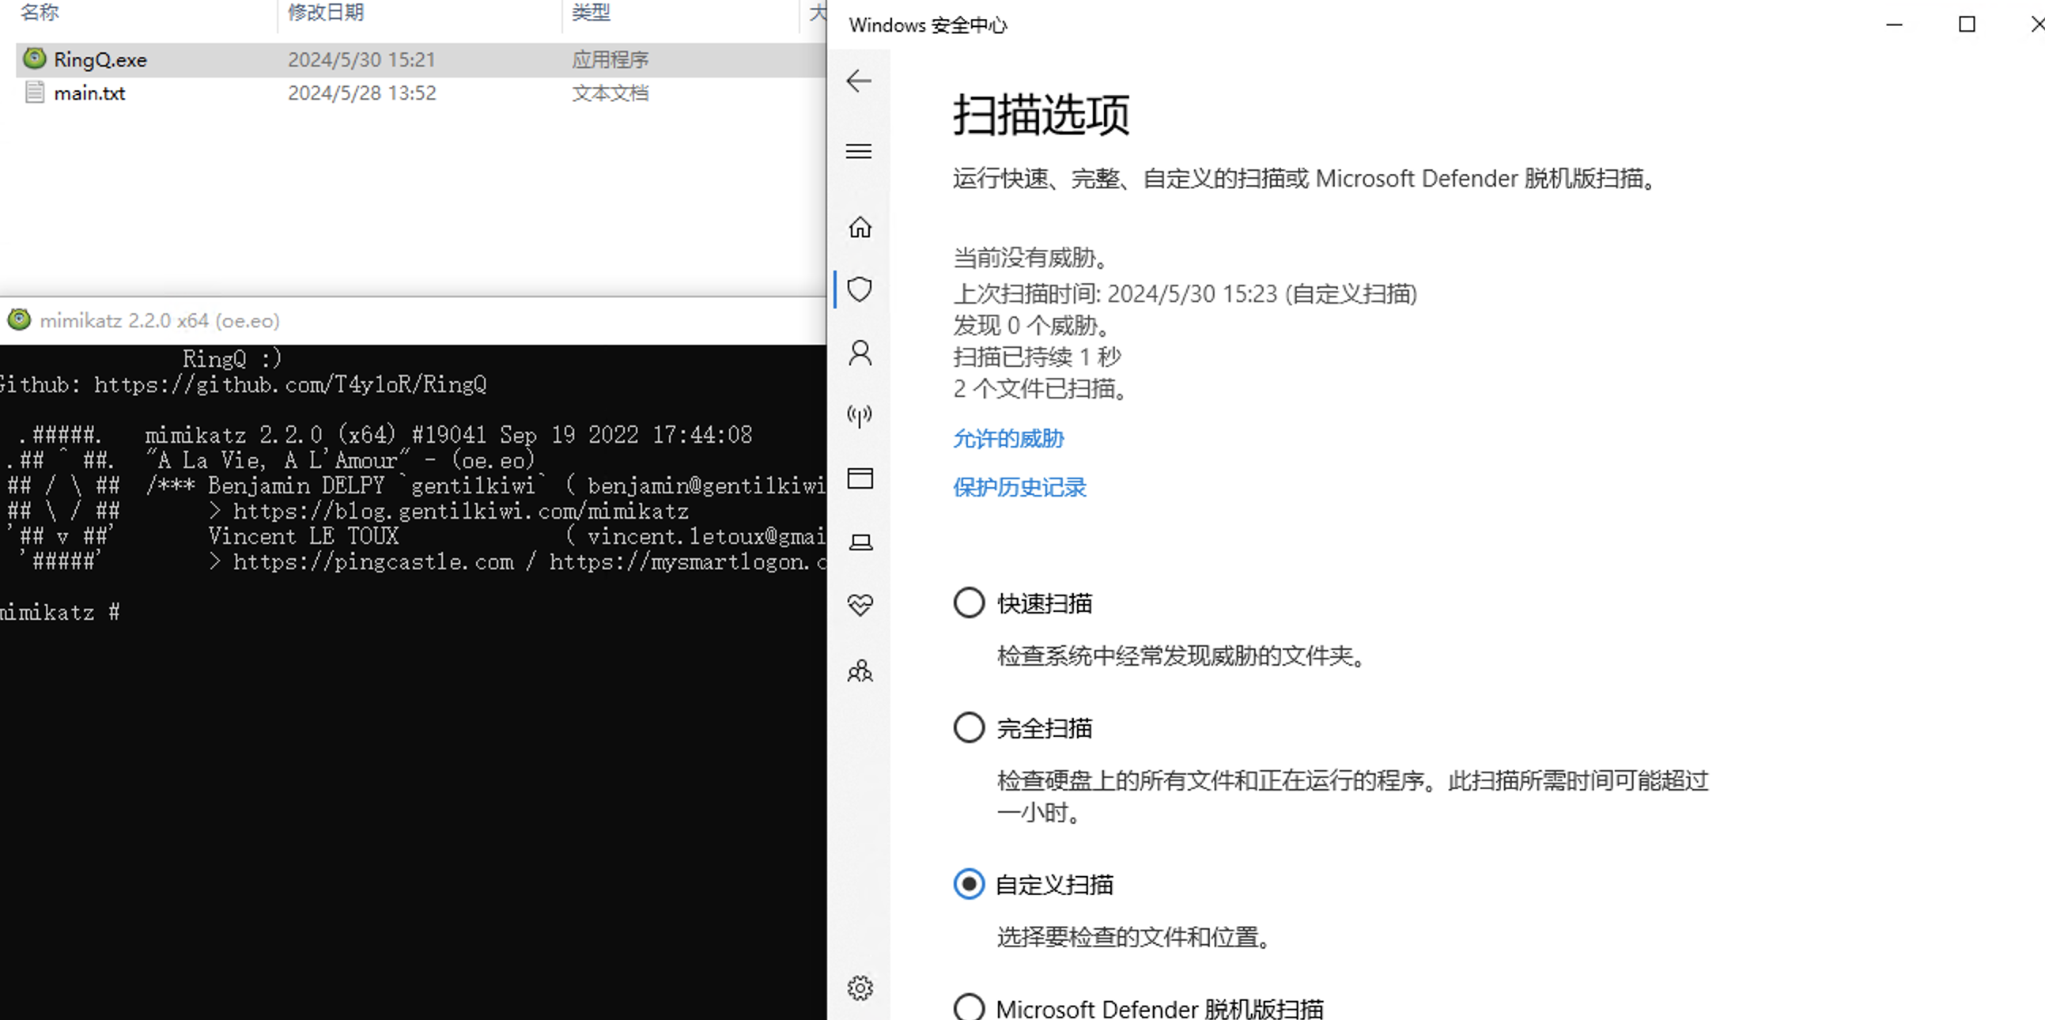Open Family options sidebar icon
Screen dimensions: 2045x1020
(x=860, y=671)
